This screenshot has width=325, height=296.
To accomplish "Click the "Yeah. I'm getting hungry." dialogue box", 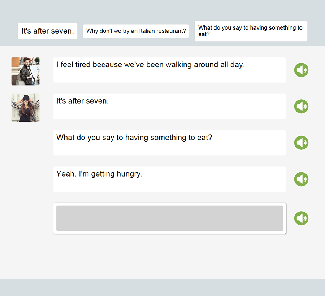I will point(170,179).
